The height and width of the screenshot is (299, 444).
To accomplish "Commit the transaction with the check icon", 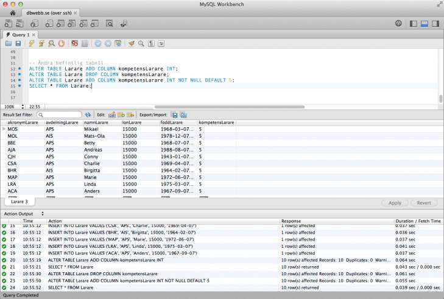I will tap(98, 43).
